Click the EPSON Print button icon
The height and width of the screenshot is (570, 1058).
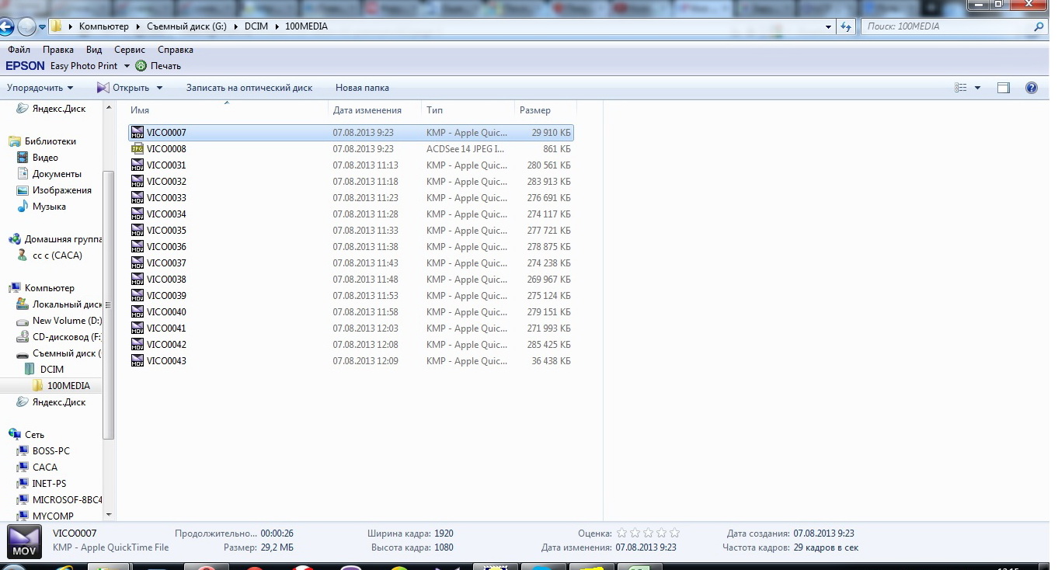coord(141,66)
